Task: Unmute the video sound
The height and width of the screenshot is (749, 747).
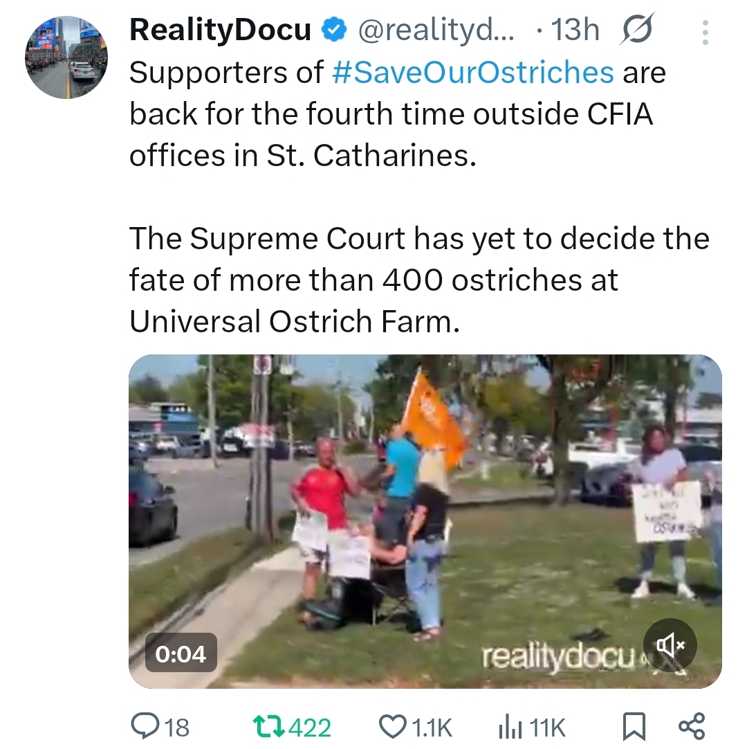Action: coord(670,645)
